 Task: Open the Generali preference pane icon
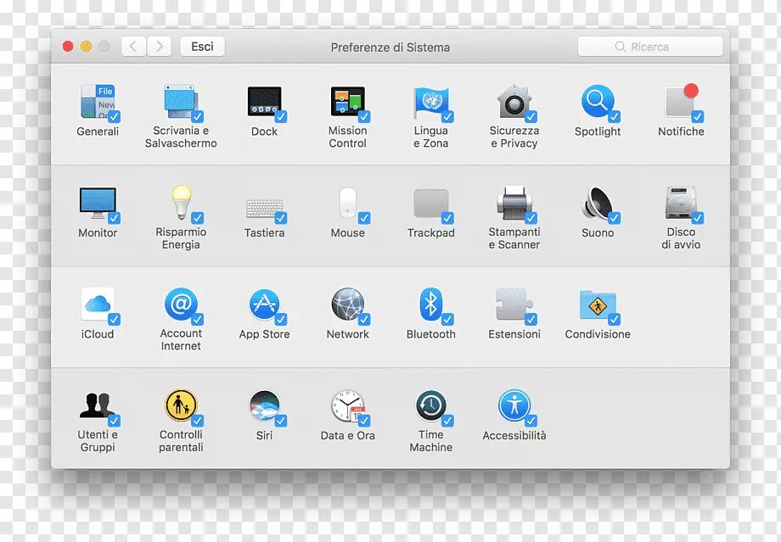[98, 102]
